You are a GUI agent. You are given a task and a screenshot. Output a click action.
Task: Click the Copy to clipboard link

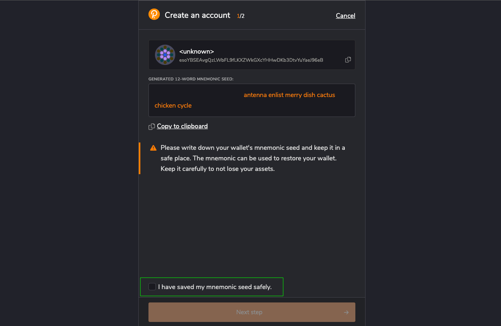(x=182, y=126)
